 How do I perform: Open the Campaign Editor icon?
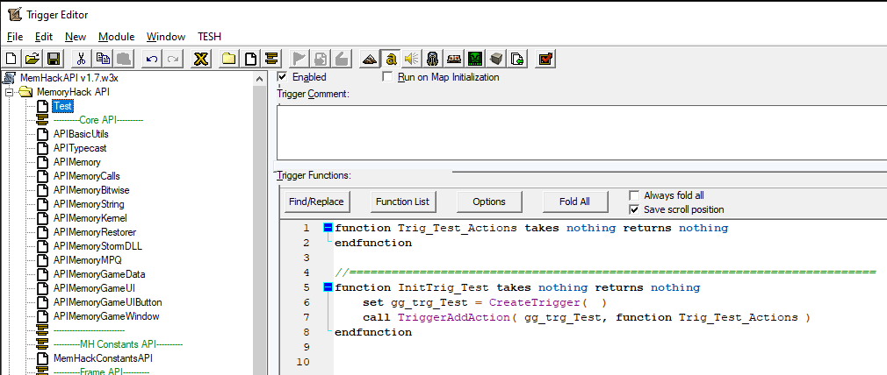(454, 59)
